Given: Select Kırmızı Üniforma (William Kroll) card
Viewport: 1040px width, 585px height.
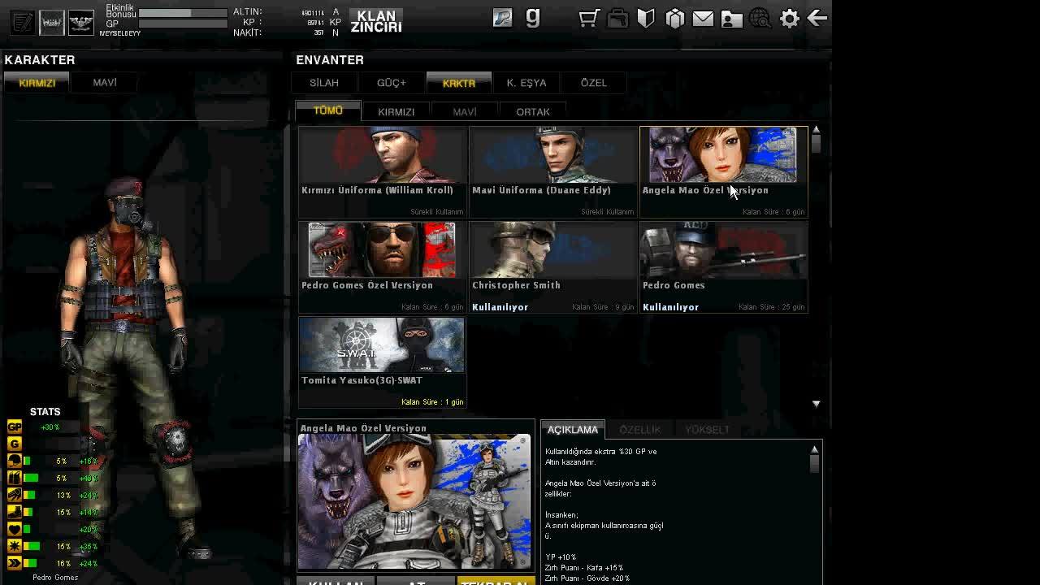Looking at the screenshot, I should click(x=382, y=171).
